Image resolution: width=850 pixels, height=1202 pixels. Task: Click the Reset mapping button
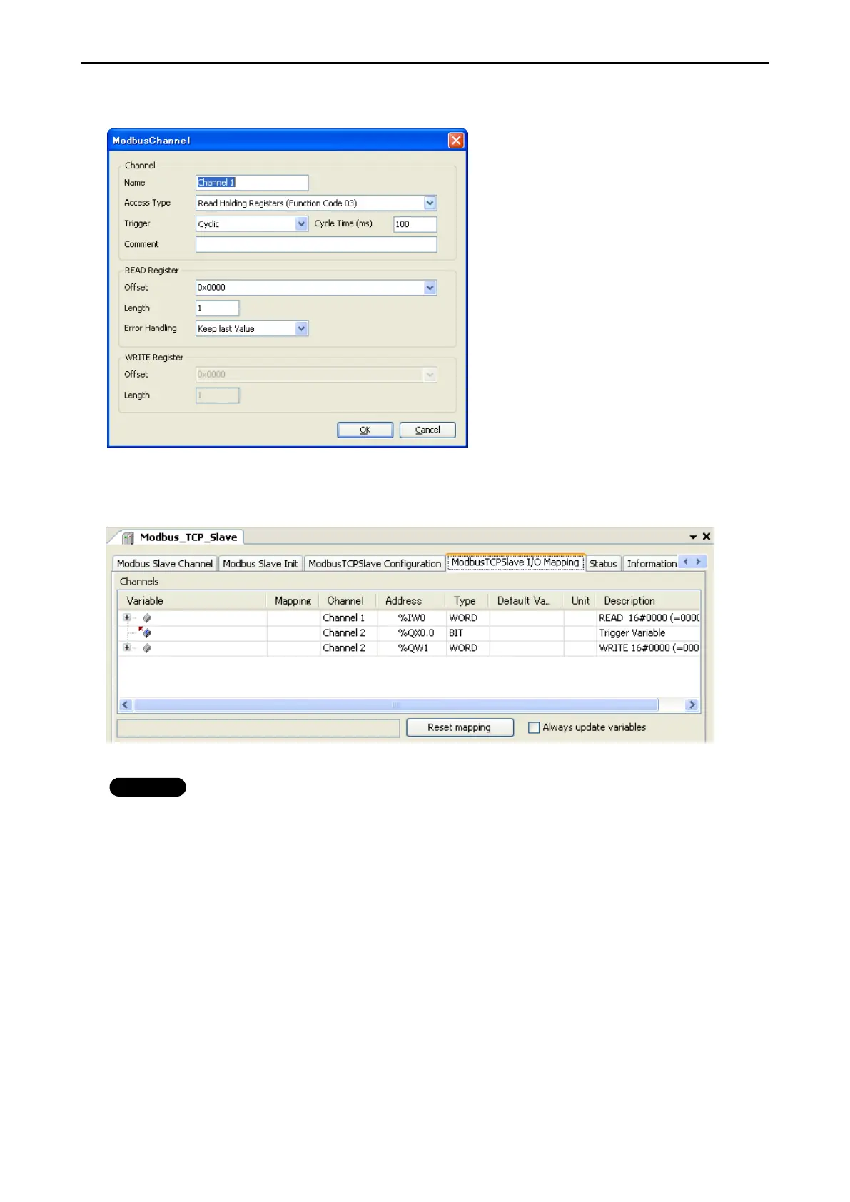[460, 727]
